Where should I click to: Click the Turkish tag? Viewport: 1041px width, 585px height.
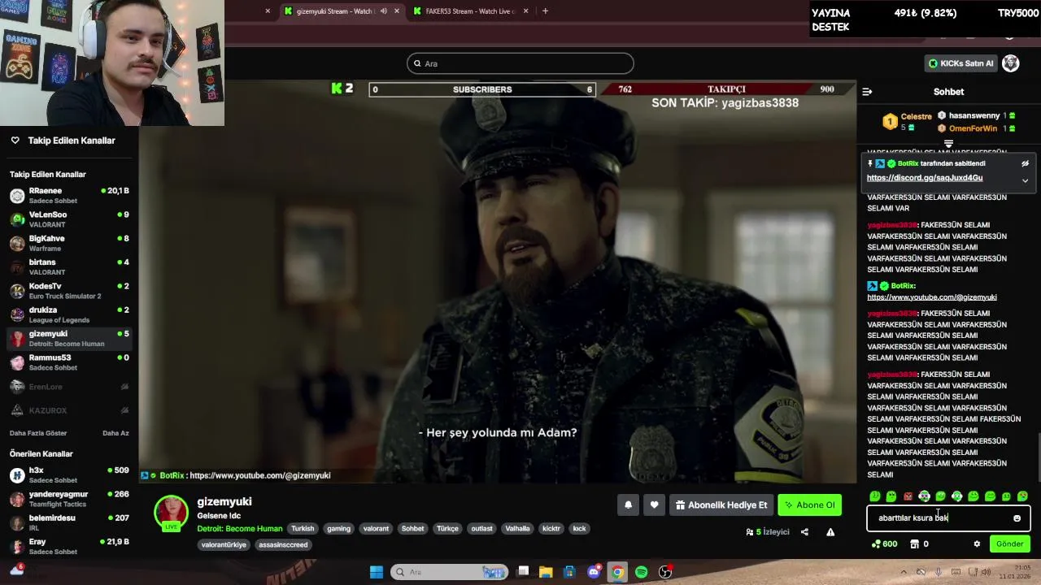pyautogui.click(x=303, y=529)
